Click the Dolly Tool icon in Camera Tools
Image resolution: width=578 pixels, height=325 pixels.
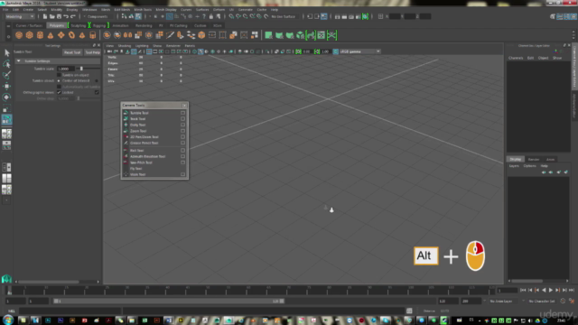pyautogui.click(x=126, y=125)
